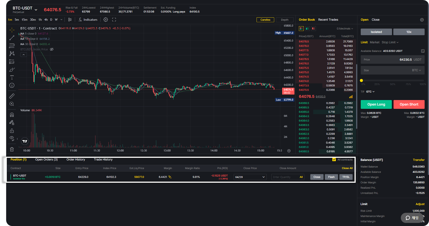Viewport: 429px width, 226px height.
Task: Toggle BTCUSDT Index Price visibility
Action: click(x=52, y=49)
